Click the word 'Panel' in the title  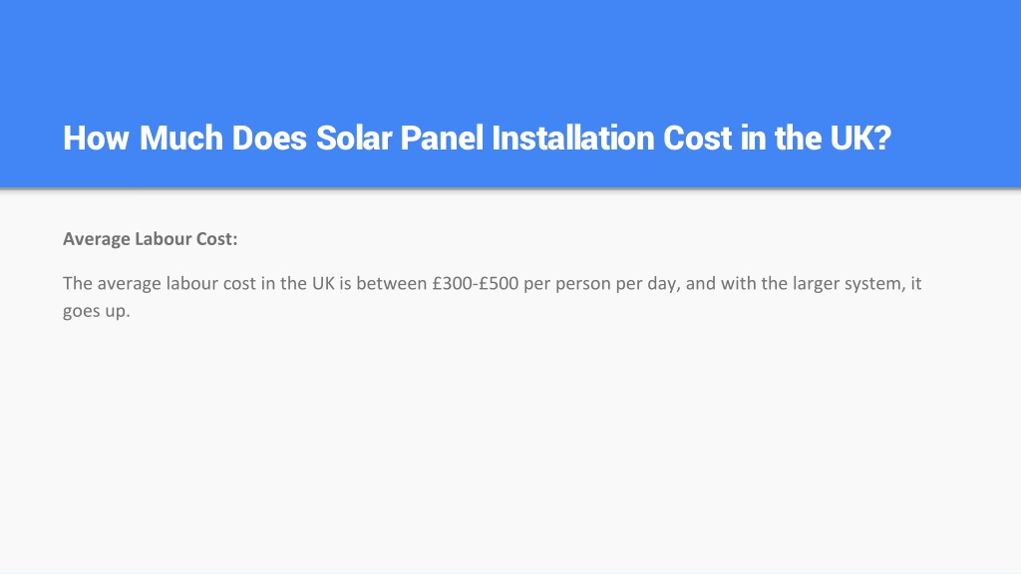(442, 138)
